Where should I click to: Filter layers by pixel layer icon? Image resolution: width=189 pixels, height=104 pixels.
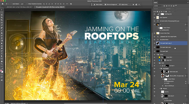pyautogui.click(x=164, y=6)
